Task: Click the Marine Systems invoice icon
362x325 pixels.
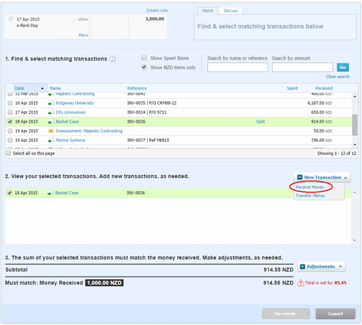Action: pos(50,140)
